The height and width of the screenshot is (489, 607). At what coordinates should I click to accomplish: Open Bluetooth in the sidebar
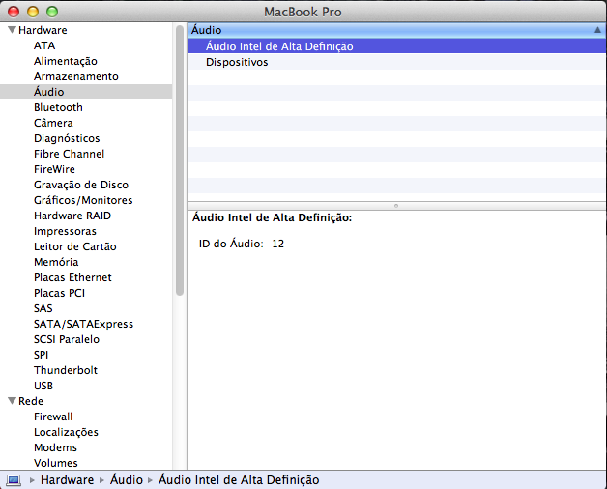[x=58, y=107]
